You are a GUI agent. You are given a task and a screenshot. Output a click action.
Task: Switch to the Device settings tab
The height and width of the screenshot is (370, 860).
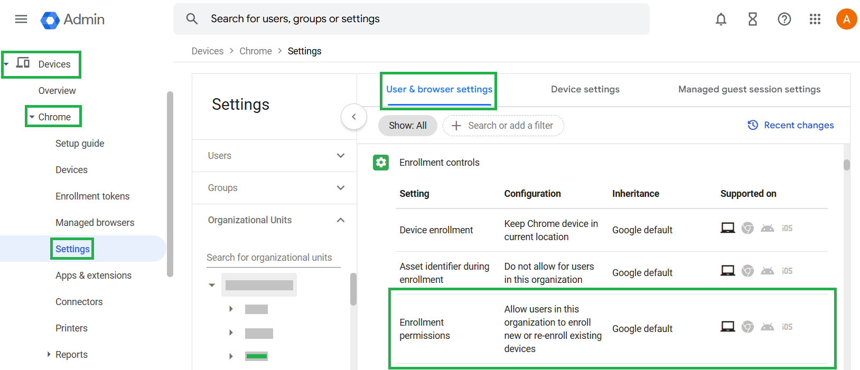click(585, 90)
